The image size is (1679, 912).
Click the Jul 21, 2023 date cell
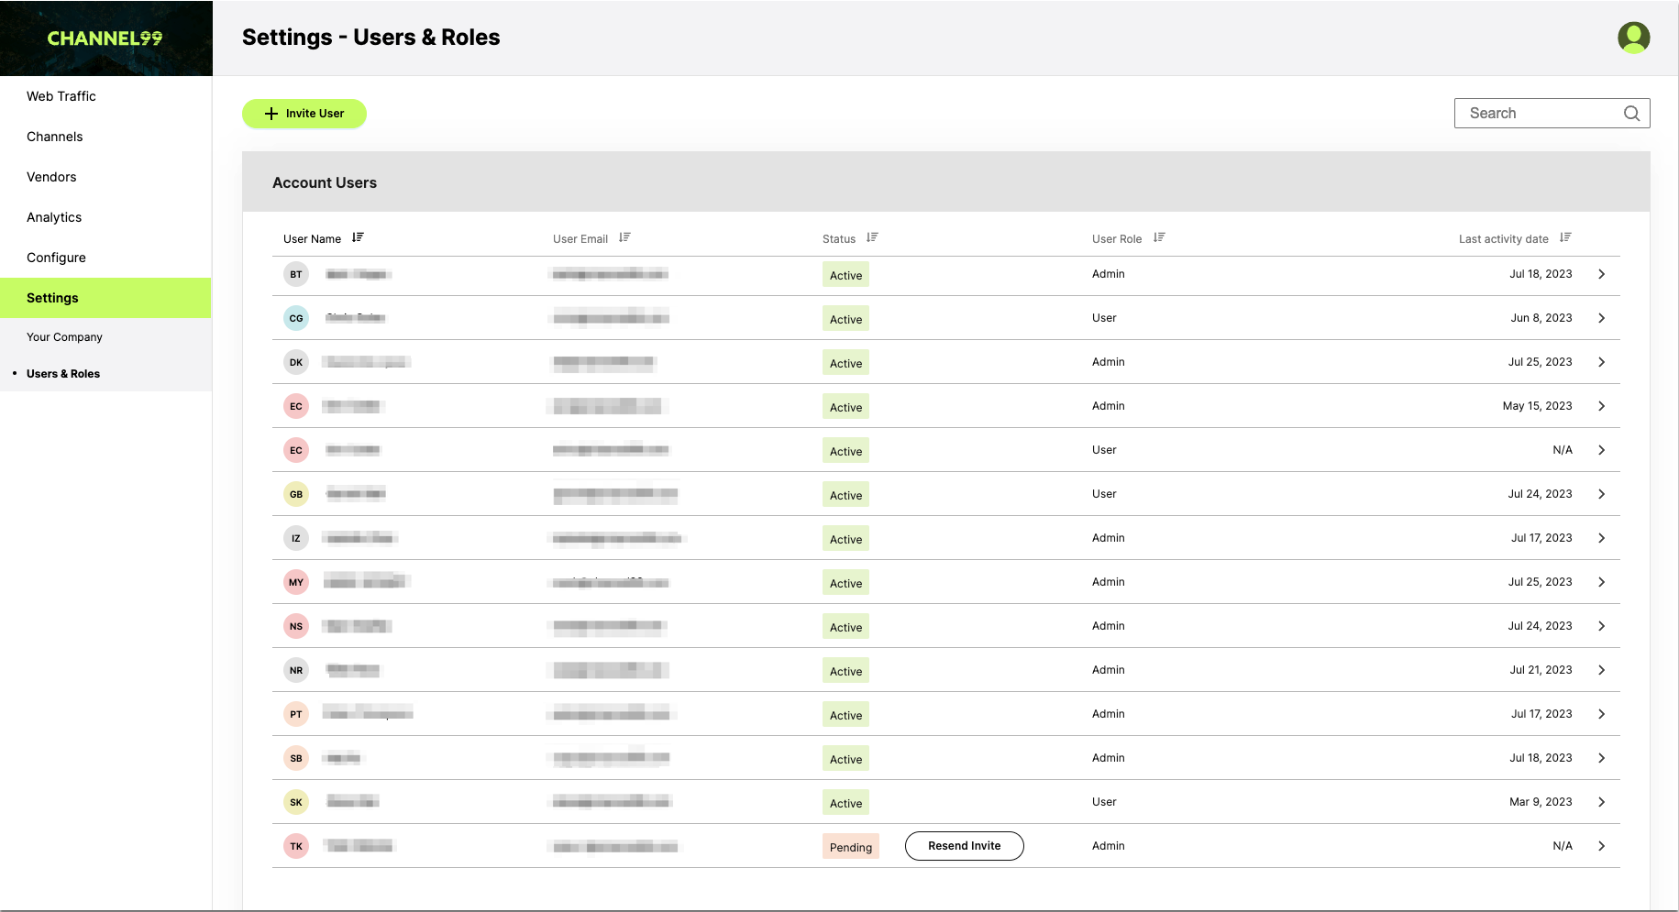pyautogui.click(x=1541, y=670)
